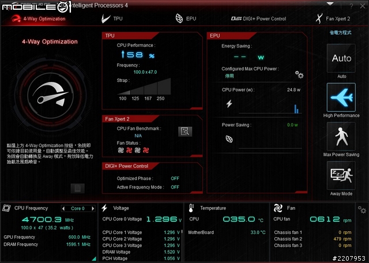Screen dimensions: 369x263
Task: Select the 100 strap level
Action: 123,99
